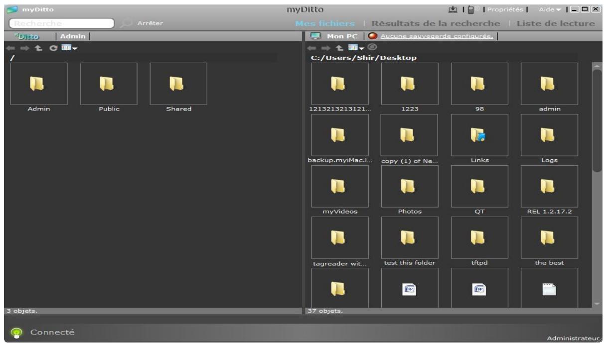604x345 pixels.
Task: Select the Shared folder
Action: (178, 88)
